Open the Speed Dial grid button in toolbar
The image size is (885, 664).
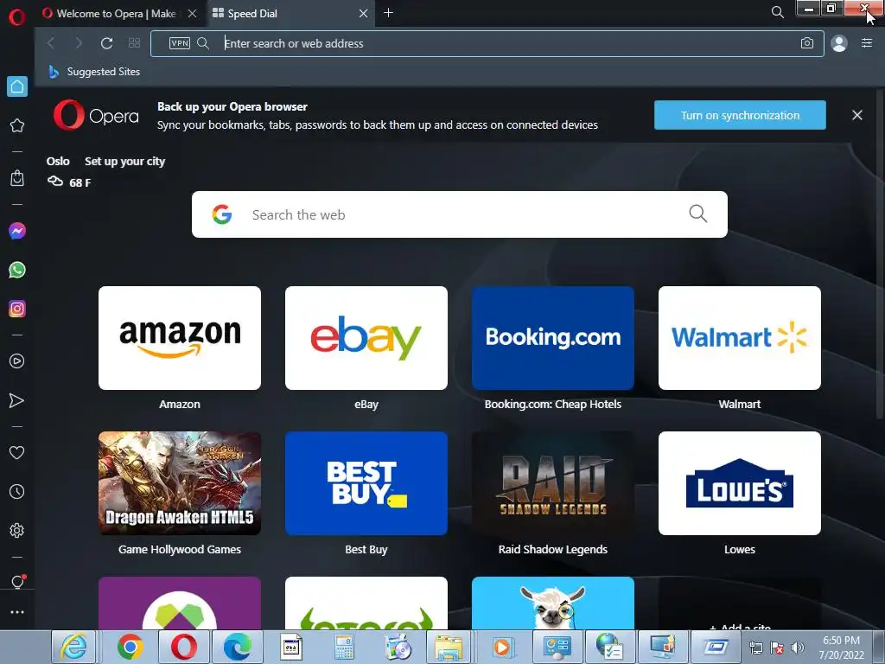click(134, 43)
